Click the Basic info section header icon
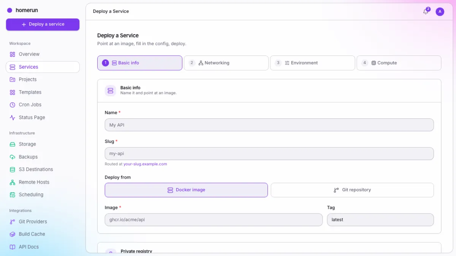The image size is (456, 256). pyautogui.click(x=111, y=91)
